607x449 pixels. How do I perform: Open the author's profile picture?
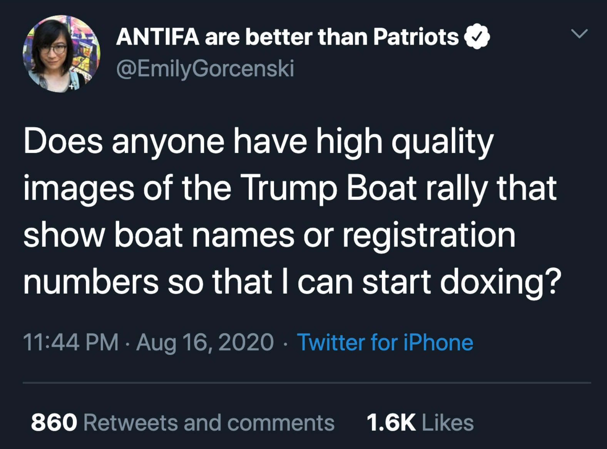click(61, 54)
